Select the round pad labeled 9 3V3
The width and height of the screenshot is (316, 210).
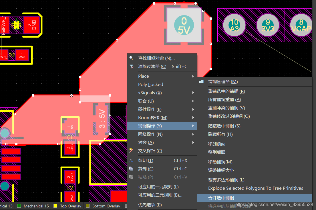[268, 25]
